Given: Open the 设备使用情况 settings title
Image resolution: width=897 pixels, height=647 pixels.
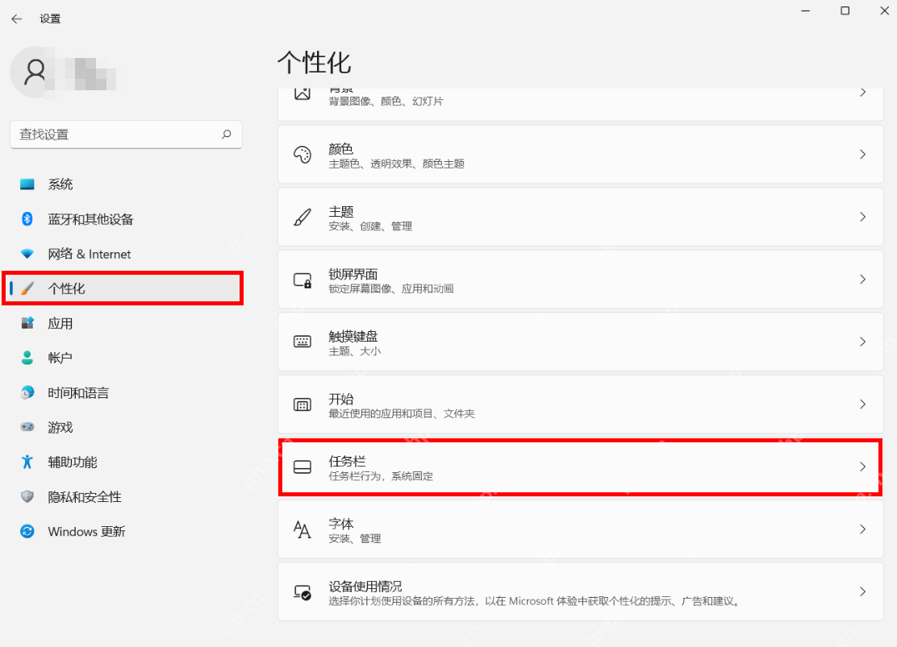Looking at the screenshot, I should coord(365,587).
